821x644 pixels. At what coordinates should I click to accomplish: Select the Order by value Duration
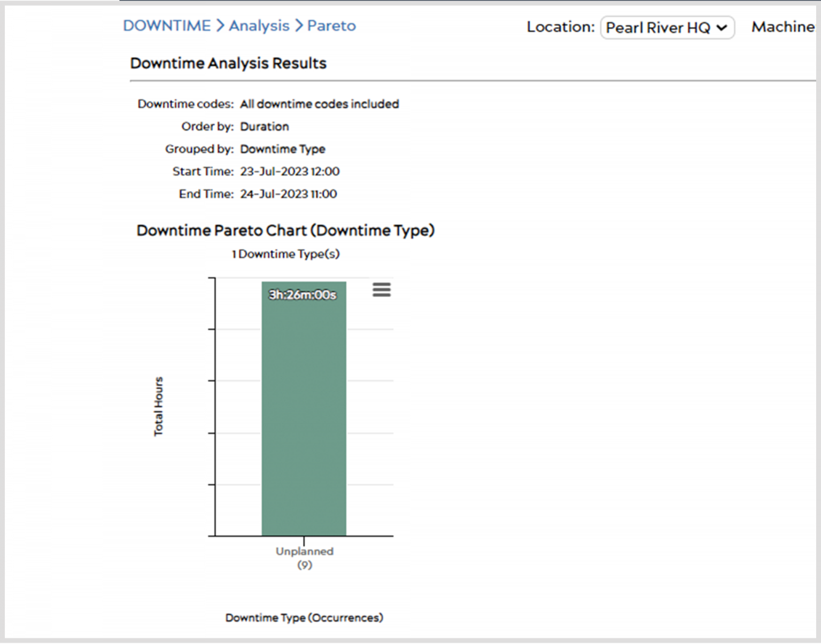coord(265,126)
